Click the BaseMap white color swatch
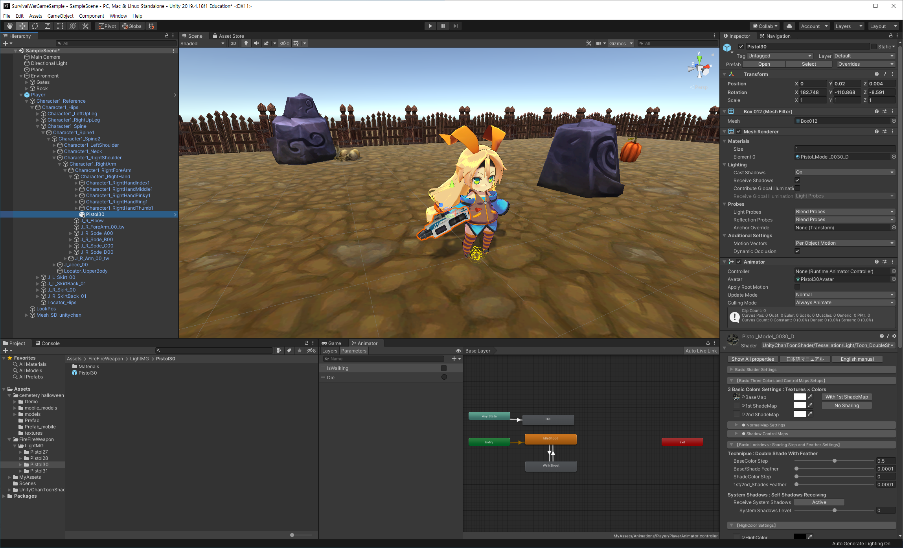Image resolution: width=903 pixels, height=548 pixels. (x=799, y=397)
